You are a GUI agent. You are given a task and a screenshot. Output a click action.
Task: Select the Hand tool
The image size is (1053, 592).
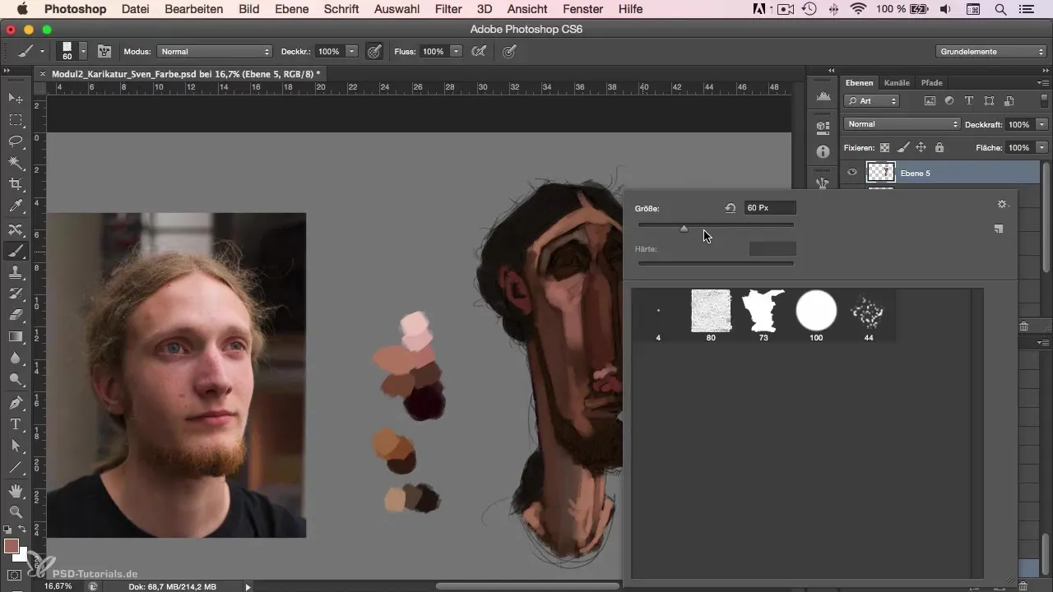click(16, 491)
